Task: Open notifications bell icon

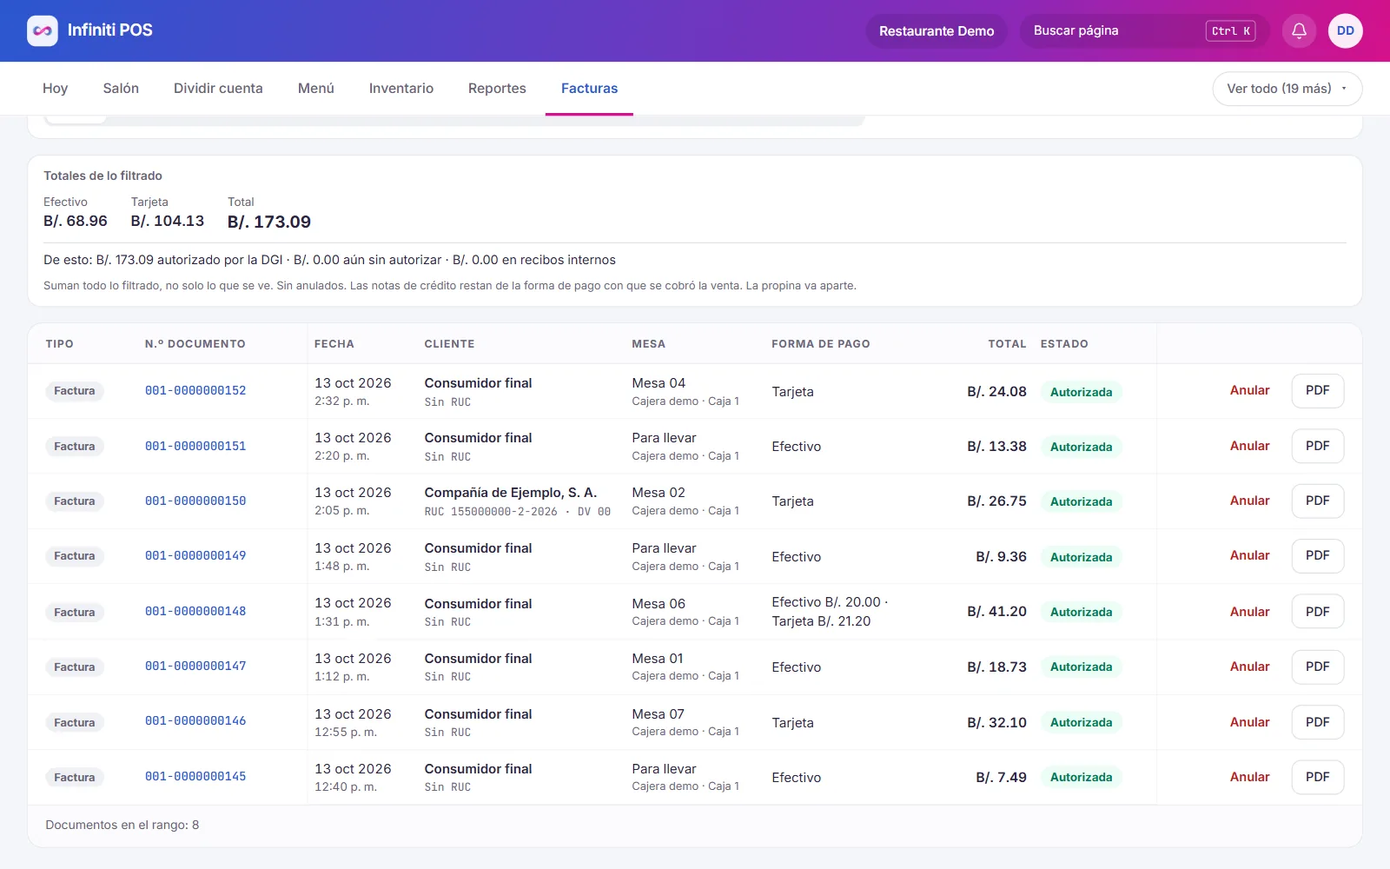Action: [x=1299, y=30]
